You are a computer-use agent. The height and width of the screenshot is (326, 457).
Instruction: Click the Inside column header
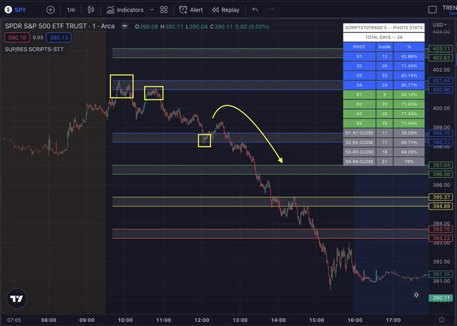tap(384, 46)
